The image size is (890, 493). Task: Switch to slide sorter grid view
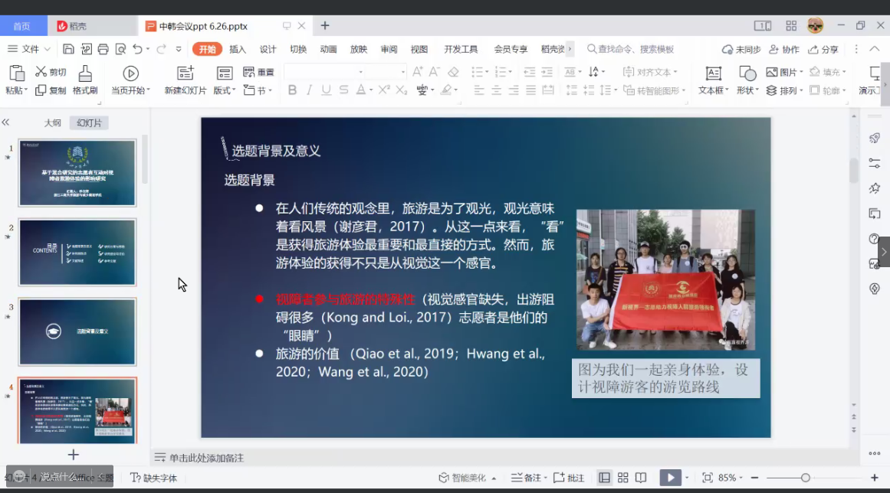click(x=622, y=478)
